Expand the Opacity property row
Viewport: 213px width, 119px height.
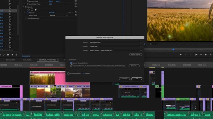25,13
